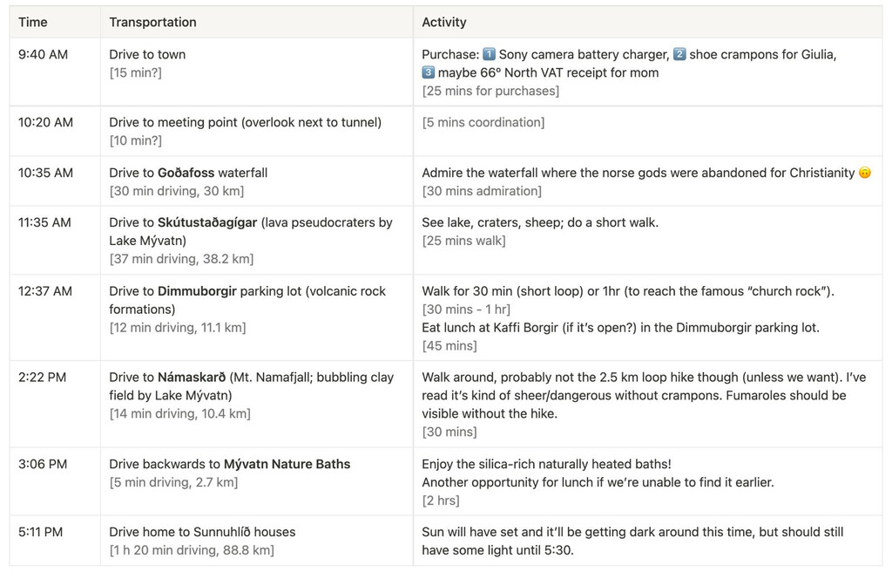Click the number 1 emoji before Sony charger
892x572 pixels.
point(489,55)
